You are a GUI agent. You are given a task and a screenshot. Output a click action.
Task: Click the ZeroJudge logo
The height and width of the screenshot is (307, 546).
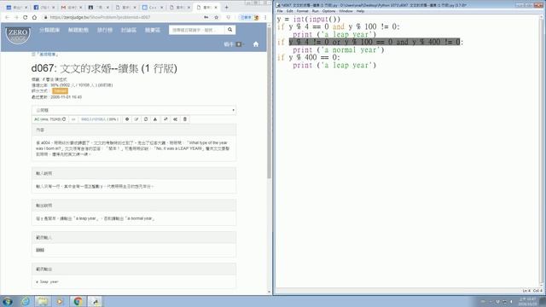click(18, 35)
